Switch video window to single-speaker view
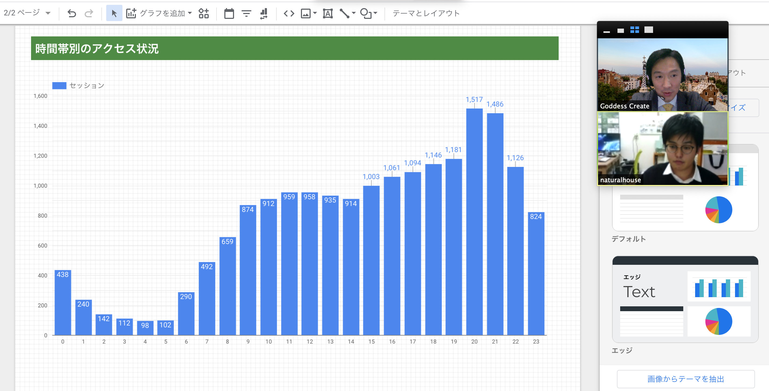This screenshot has width=769, height=391. pos(621,30)
